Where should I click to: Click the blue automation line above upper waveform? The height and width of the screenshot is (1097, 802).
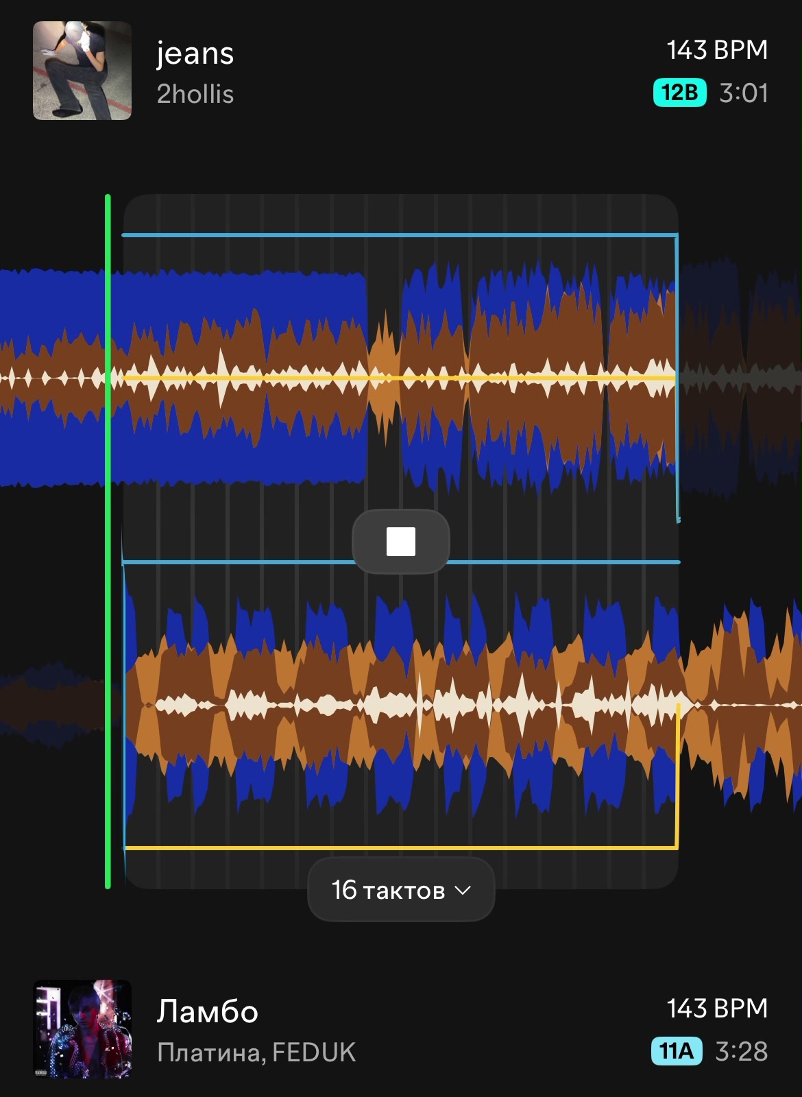click(x=400, y=235)
